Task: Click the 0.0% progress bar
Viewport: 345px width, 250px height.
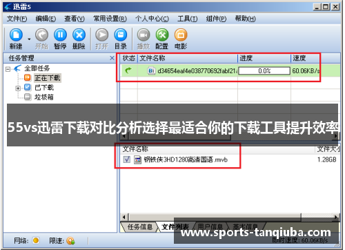Action: [264, 71]
